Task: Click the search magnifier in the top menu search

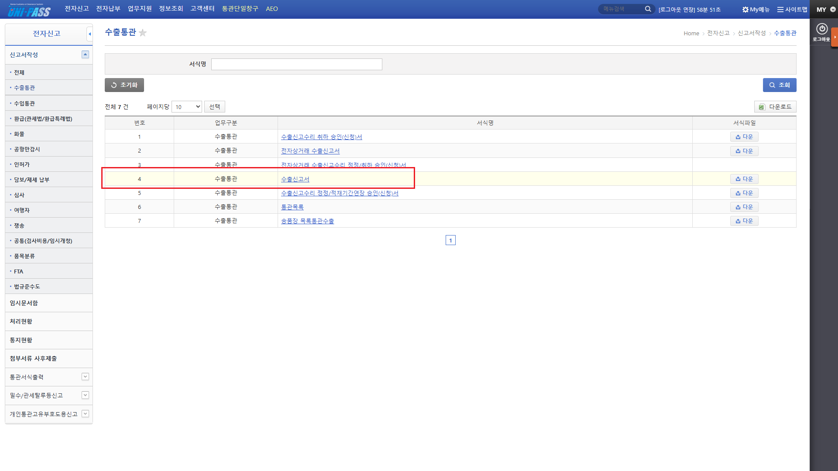Action: click(x=648, y=9)
